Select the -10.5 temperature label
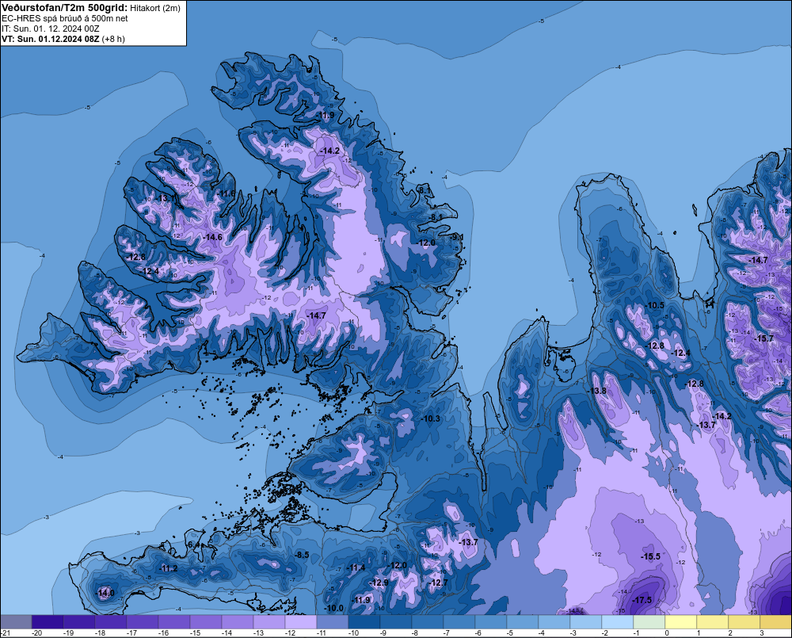This screenshot has width=792, height=638. (655, 305)
